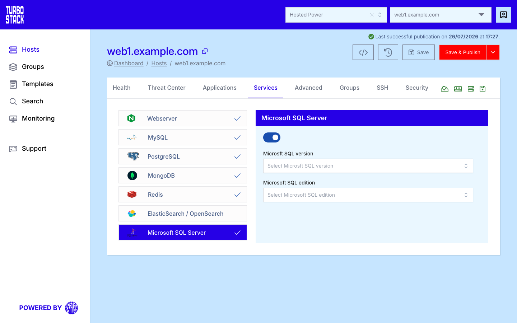Click the 'Microsoft SQL Server' panel header
Viewport: 517px width, 323px height.
pos(372,118)
